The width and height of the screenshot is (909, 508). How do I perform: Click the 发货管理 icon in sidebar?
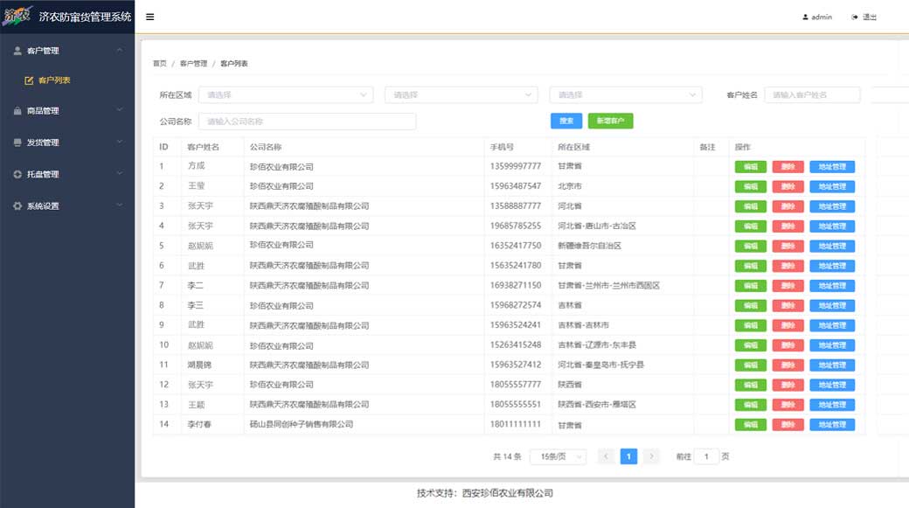pyautogui.click(x=17, y=143)
